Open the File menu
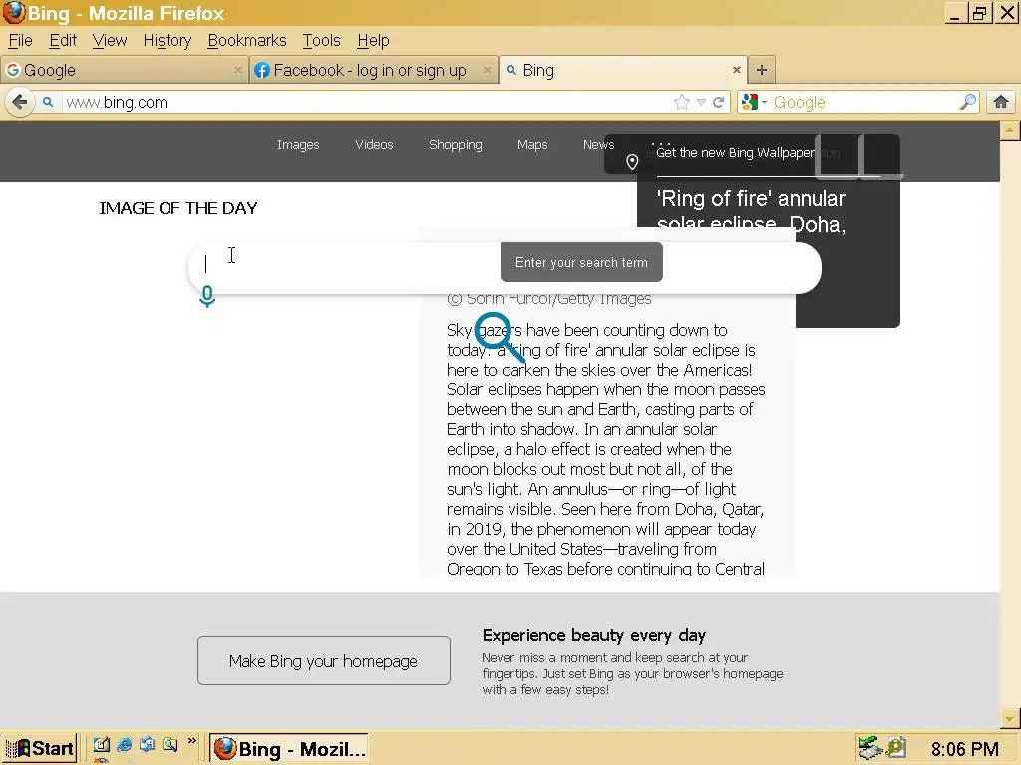 click(20, 40)
